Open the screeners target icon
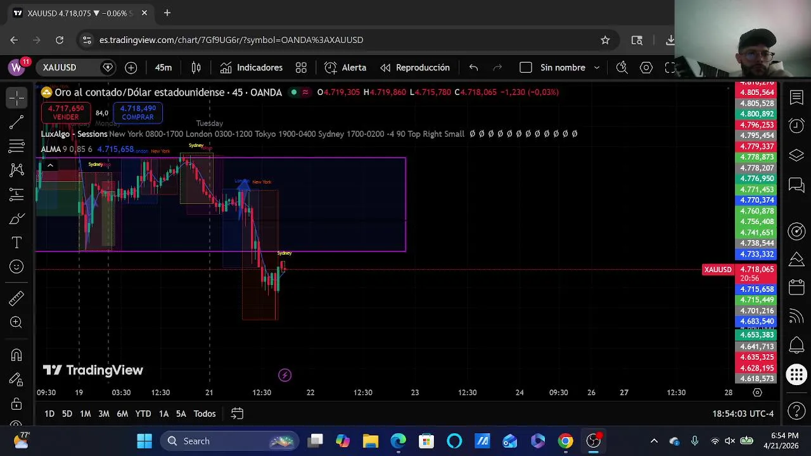The image size is (811, 456). 796,231
